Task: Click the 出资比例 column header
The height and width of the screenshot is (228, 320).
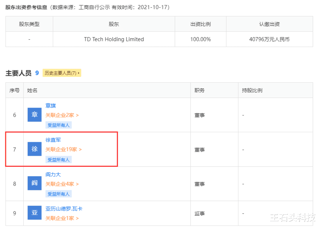Action: 200,24
